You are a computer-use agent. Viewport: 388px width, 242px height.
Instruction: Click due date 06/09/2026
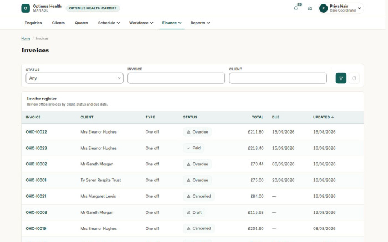click(x=283, y=164)
